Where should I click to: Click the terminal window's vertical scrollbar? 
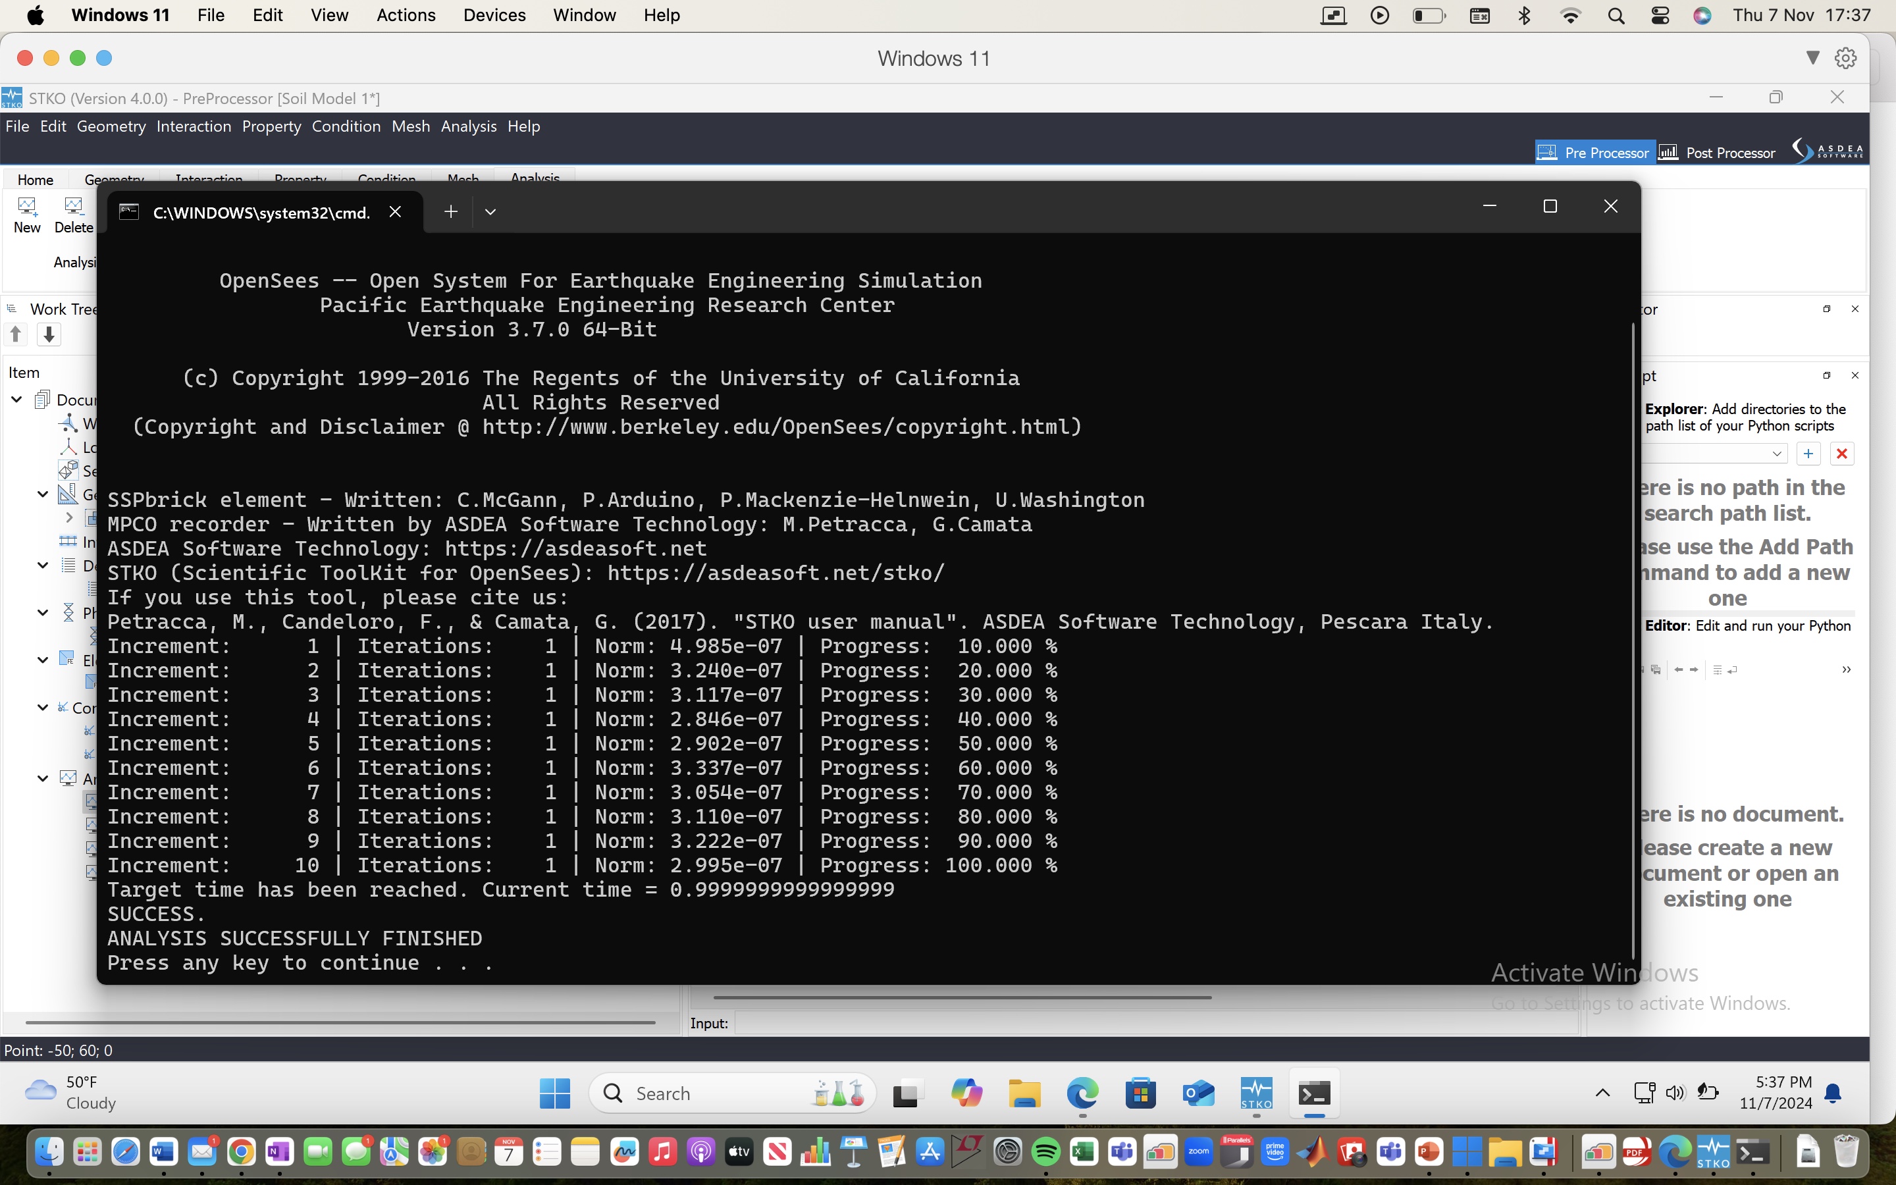[x=1633, y=641]
